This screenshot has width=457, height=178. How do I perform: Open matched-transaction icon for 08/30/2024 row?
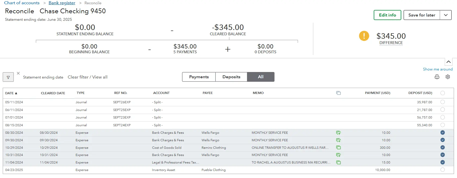[338, 133]
